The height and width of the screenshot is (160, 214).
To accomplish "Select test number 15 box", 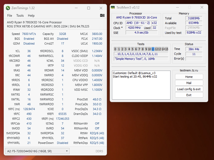I will click(167, 49).
